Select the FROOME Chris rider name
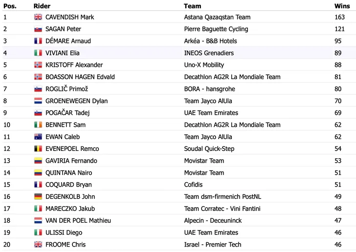The width and height of the screenshot is (356, 252). pyautogui.click(x=66, y=245)
